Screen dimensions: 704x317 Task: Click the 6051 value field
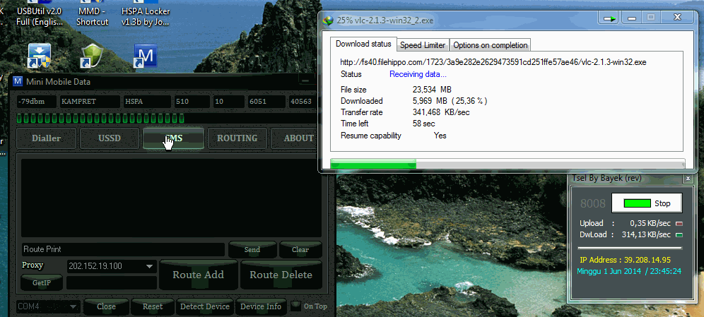click(x=266, y=102)
